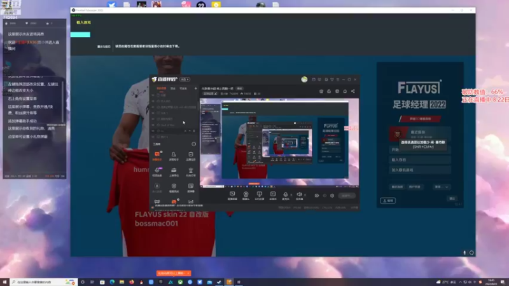This screenshot has width=509, height=286.
Task: Move the selected source up
Action: tap(185, 131)
